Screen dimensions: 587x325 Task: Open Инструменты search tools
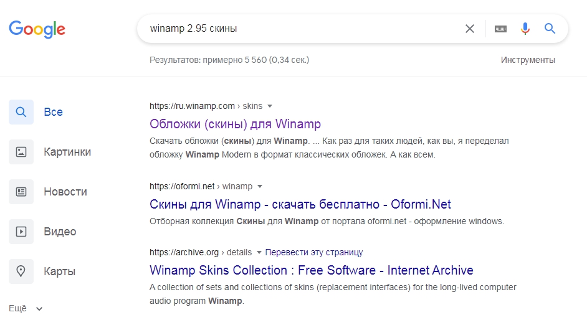click(x=528, y=60)
